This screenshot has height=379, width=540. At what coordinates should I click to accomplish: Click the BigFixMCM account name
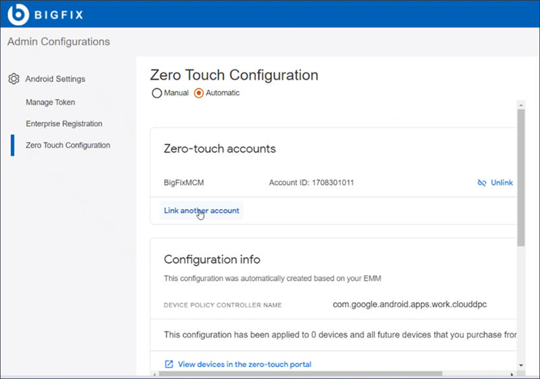point(184,183)
